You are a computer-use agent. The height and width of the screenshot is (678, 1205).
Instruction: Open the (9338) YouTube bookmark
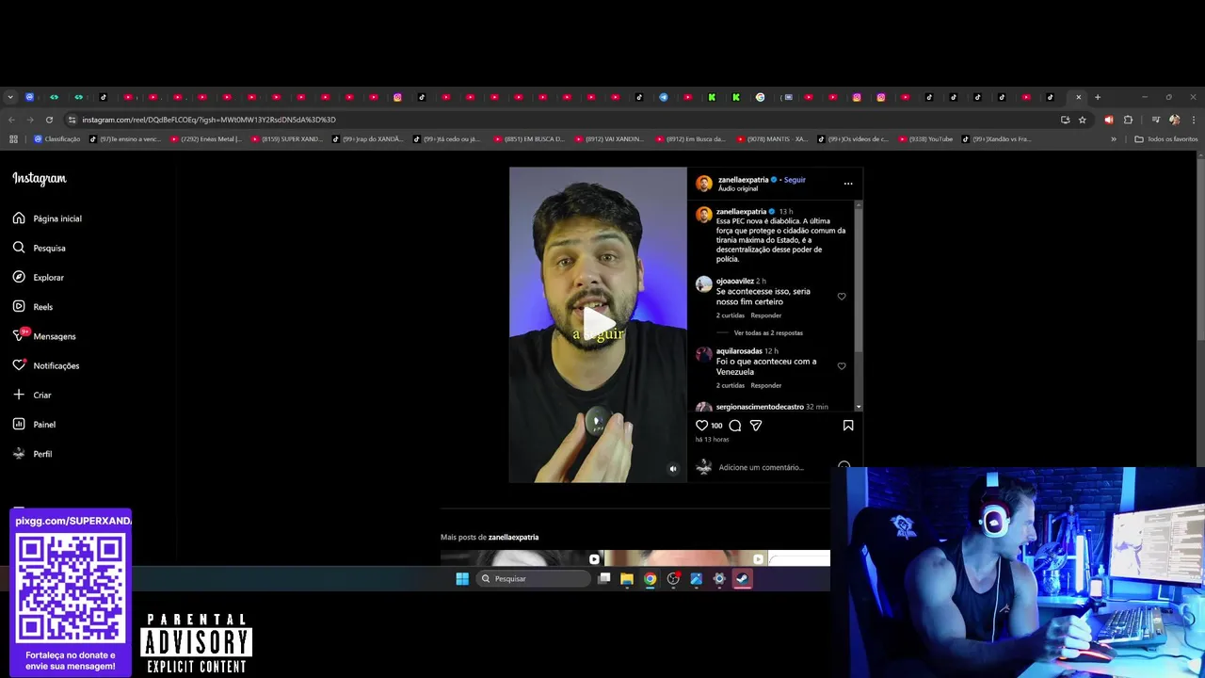925,139
